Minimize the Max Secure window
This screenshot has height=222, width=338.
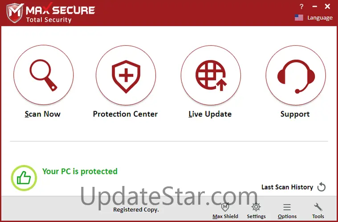click(x=315, y=7)
